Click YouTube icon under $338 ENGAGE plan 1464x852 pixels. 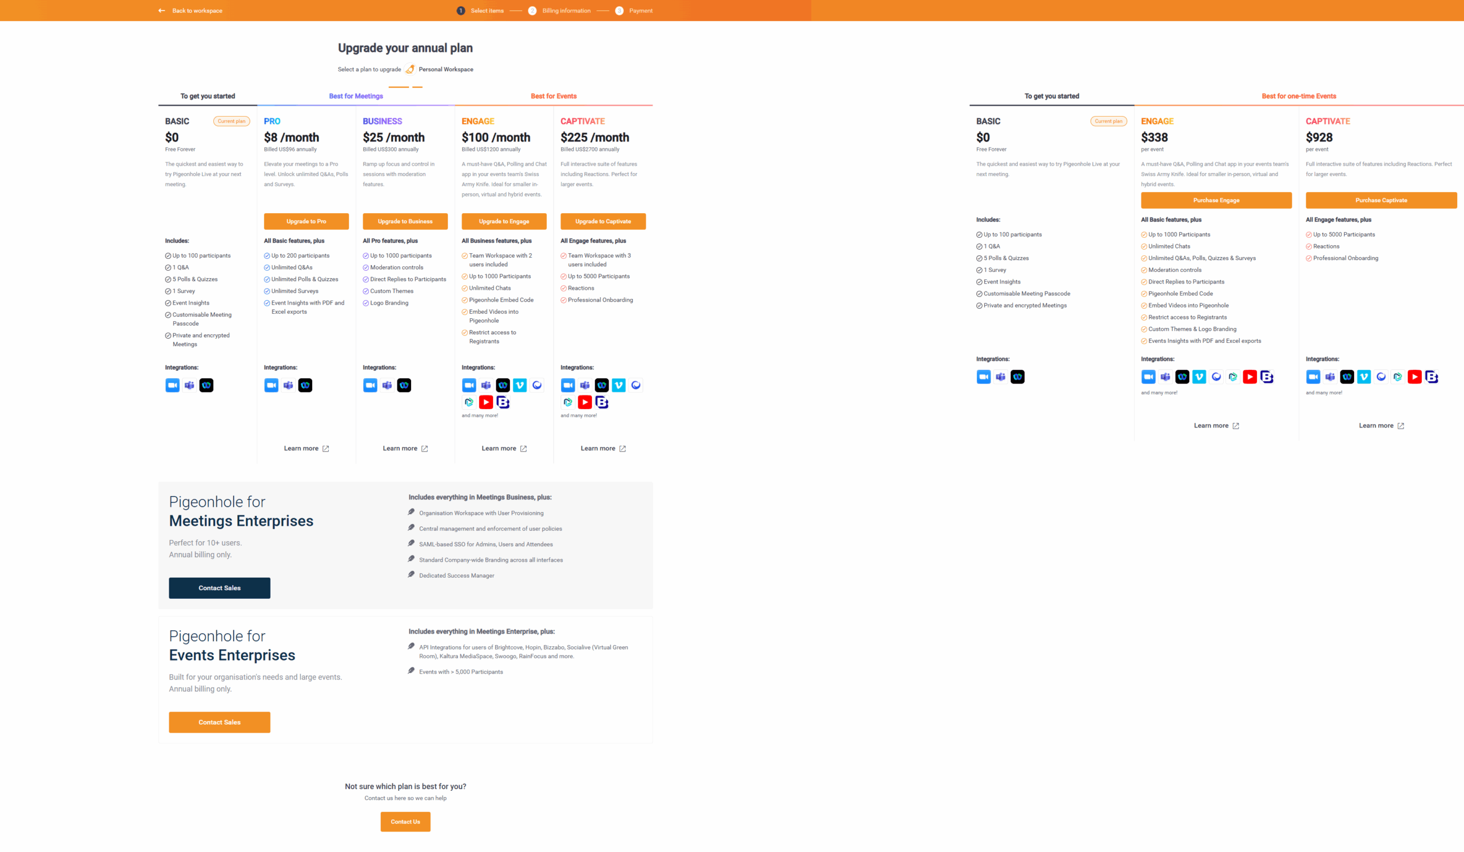coord(1250,377)
